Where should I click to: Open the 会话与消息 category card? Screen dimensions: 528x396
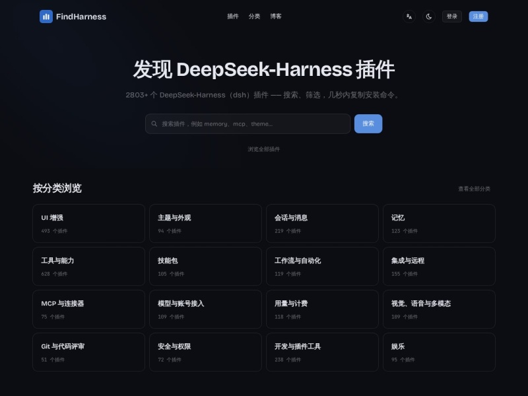[x=322, y=224]
